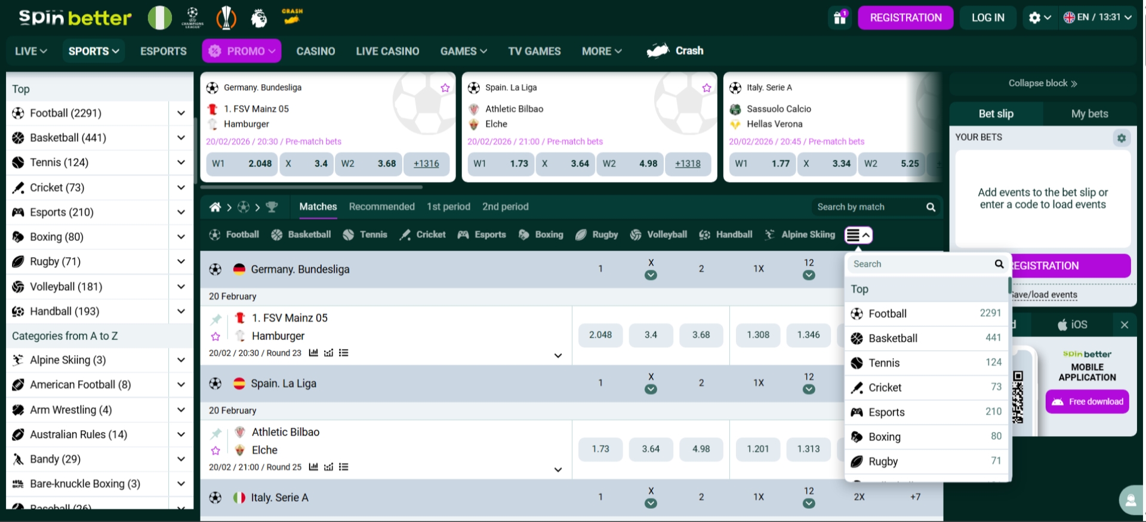The width and height of the screenshot is (1146, 522).
Task: Open the language and time dropdown
Action: tap(1098, 17)
